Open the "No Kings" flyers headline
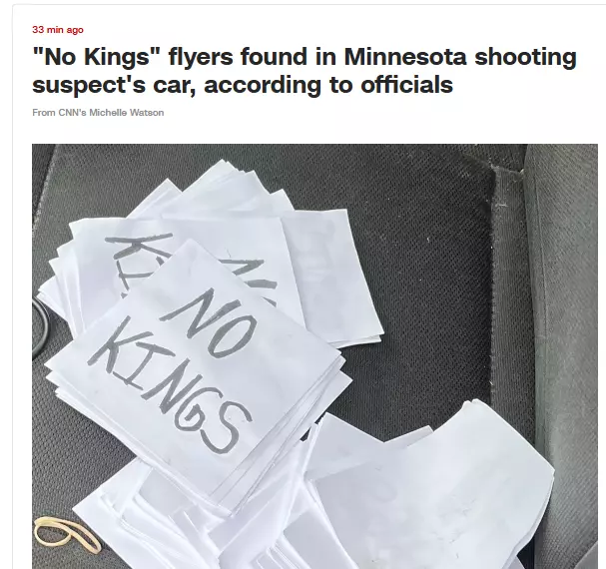Viewport: 606px width, 569px height. pos(304,70)
